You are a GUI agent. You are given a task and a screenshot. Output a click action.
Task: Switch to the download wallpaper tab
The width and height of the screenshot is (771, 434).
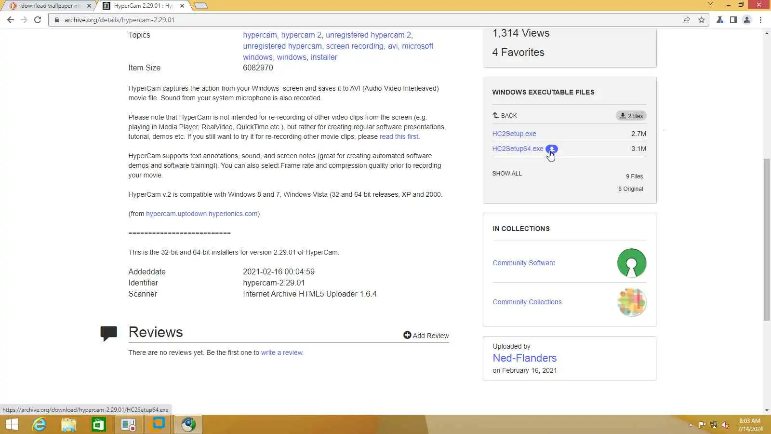50,6
